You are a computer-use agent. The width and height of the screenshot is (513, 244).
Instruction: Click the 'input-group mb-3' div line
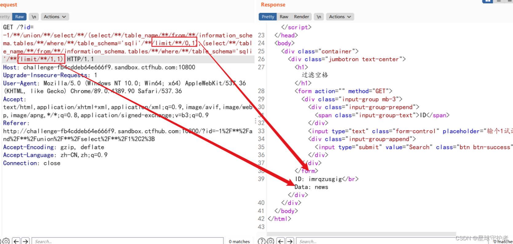coord(352,99)
